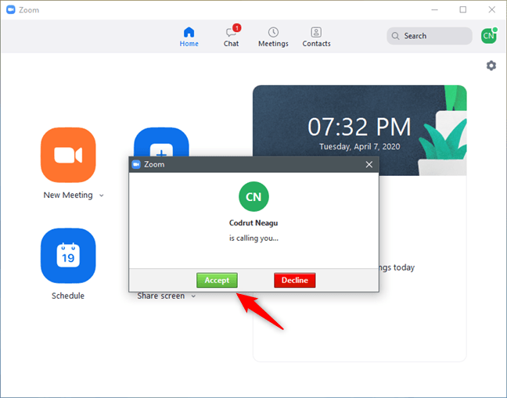Viewport: 507px width, 398px height.
Task: Switch to the Home tab
Action: (189, 37)
